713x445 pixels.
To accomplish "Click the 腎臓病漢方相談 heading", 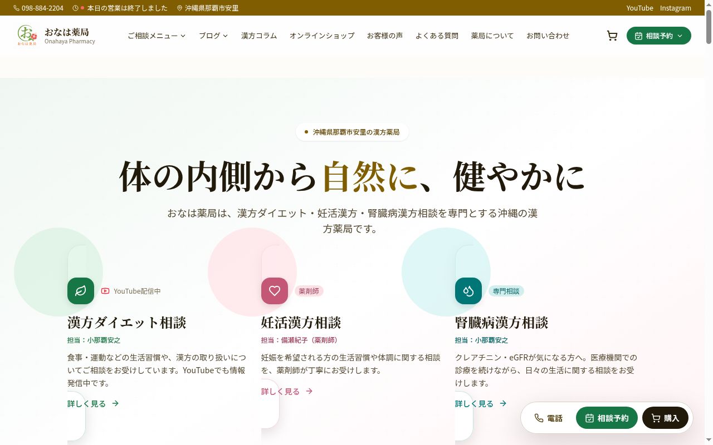I will (502, 323).
